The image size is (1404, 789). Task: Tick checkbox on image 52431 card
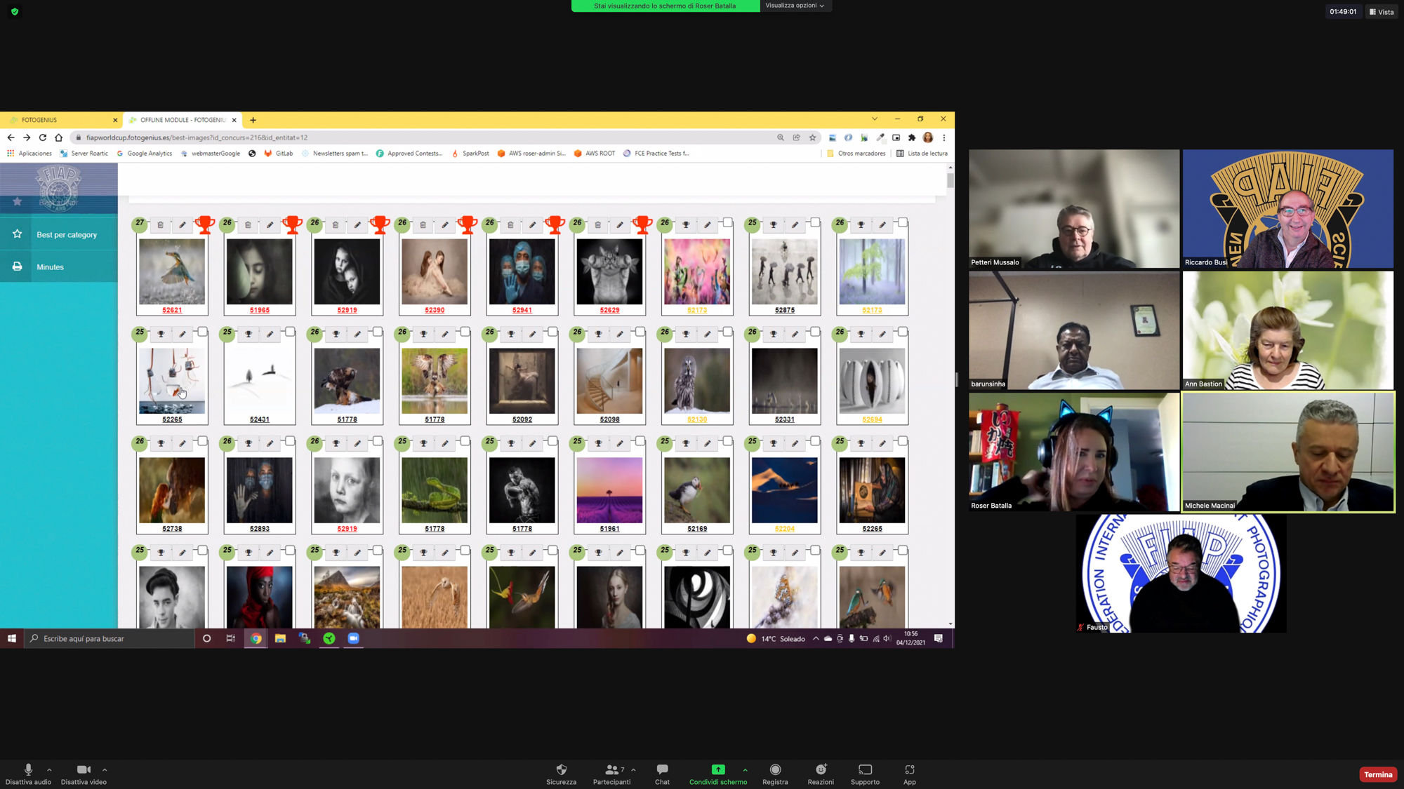[x=290, y=332]
